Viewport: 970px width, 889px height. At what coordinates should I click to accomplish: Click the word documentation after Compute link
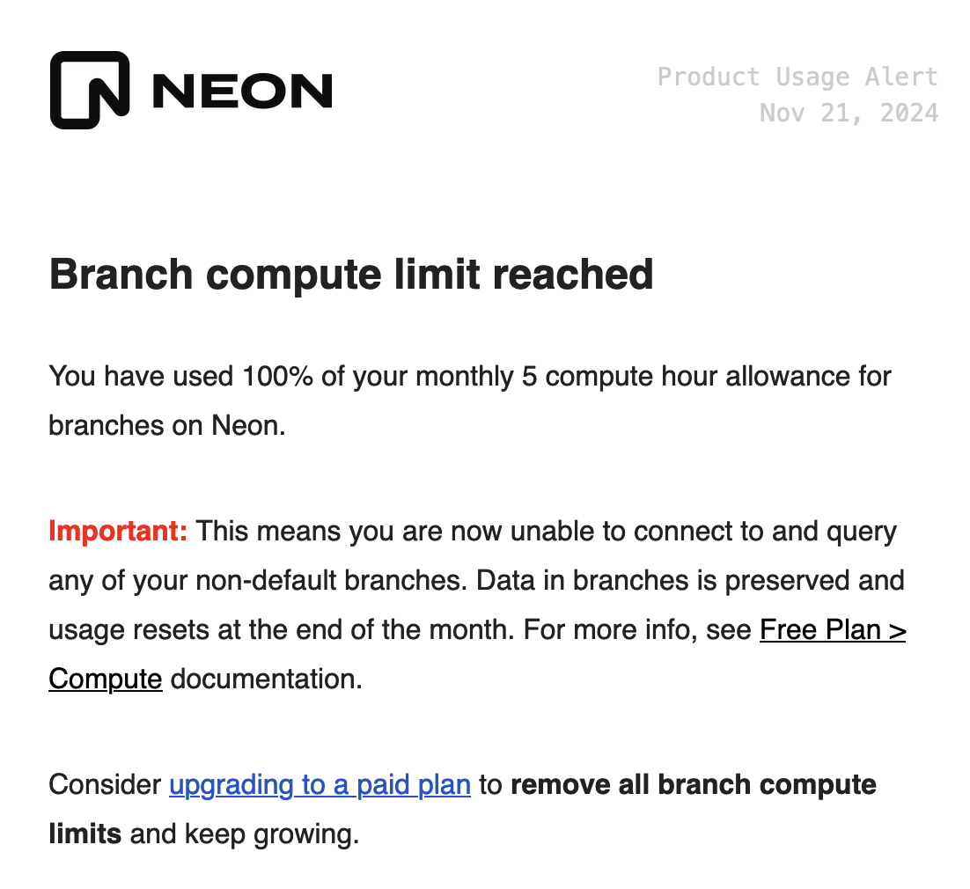pos(266,680)
